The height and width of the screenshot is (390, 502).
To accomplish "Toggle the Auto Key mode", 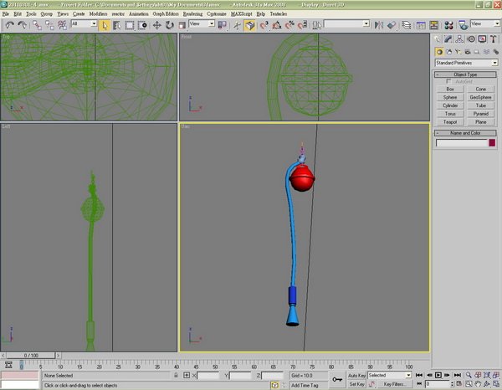I will (356, 375).
